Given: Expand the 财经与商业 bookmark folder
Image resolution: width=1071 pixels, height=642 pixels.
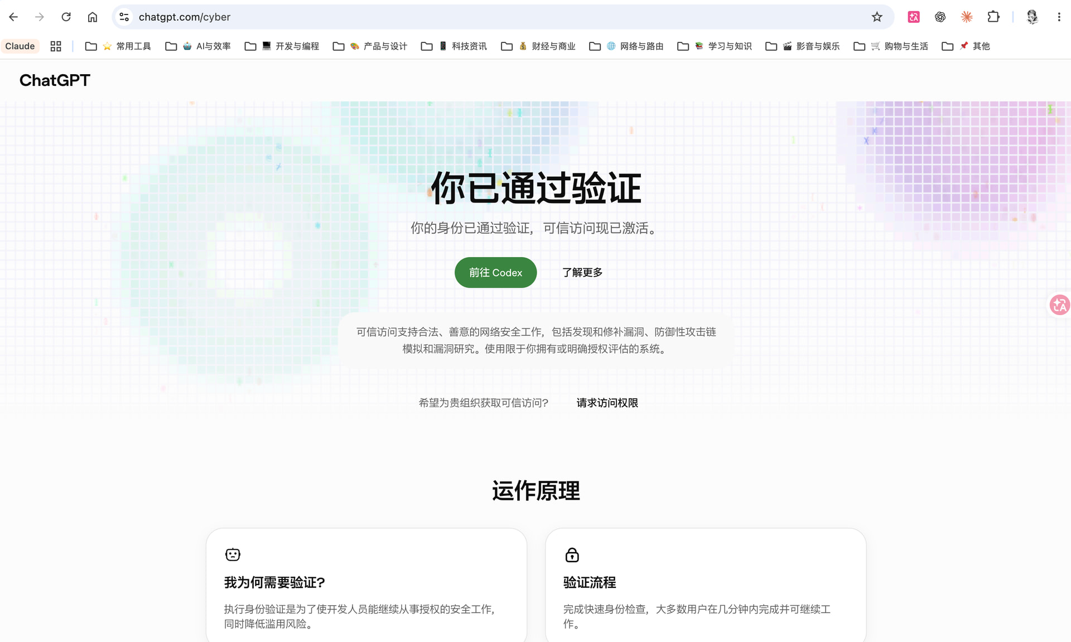Looking at the screenshot, I should point(538,46).
